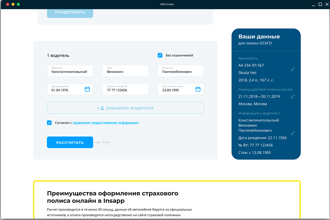The image size is (330, 220).
Task: Click the enter key hint icon
Action: click(106, 141)
